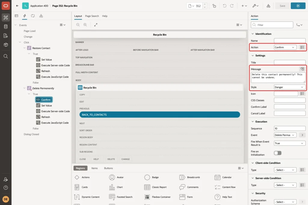Collapse the Identification section

(x=253, y=34)
